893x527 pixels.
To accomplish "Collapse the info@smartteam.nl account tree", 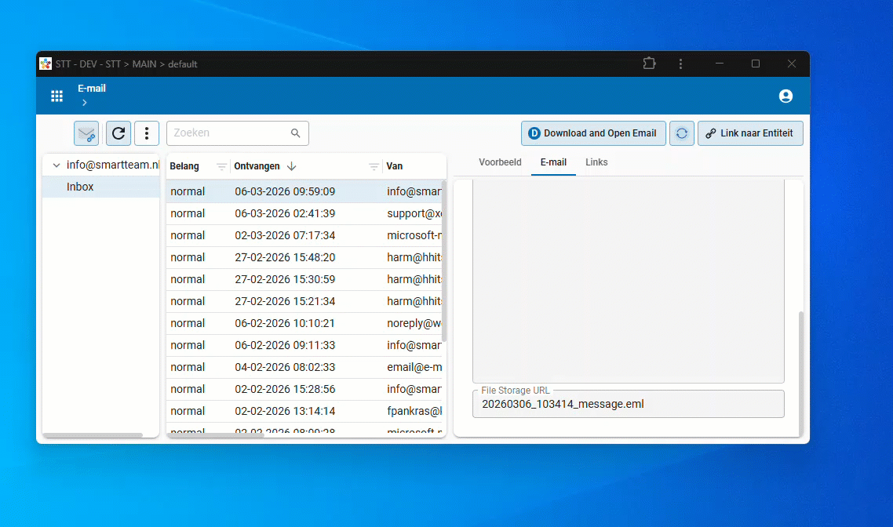I will [56, 165].
